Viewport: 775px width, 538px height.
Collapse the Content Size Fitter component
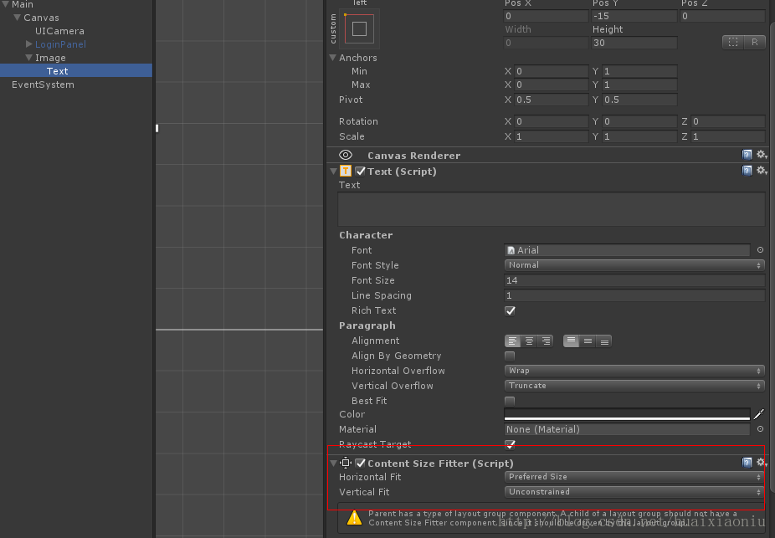point(333,463)
